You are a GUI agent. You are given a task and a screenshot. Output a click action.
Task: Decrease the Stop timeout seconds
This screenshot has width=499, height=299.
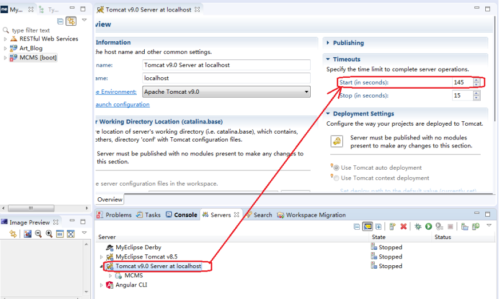pos(476,98)
